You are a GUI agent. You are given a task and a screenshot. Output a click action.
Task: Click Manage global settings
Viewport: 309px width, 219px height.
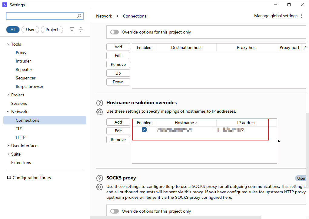[276, 16]
